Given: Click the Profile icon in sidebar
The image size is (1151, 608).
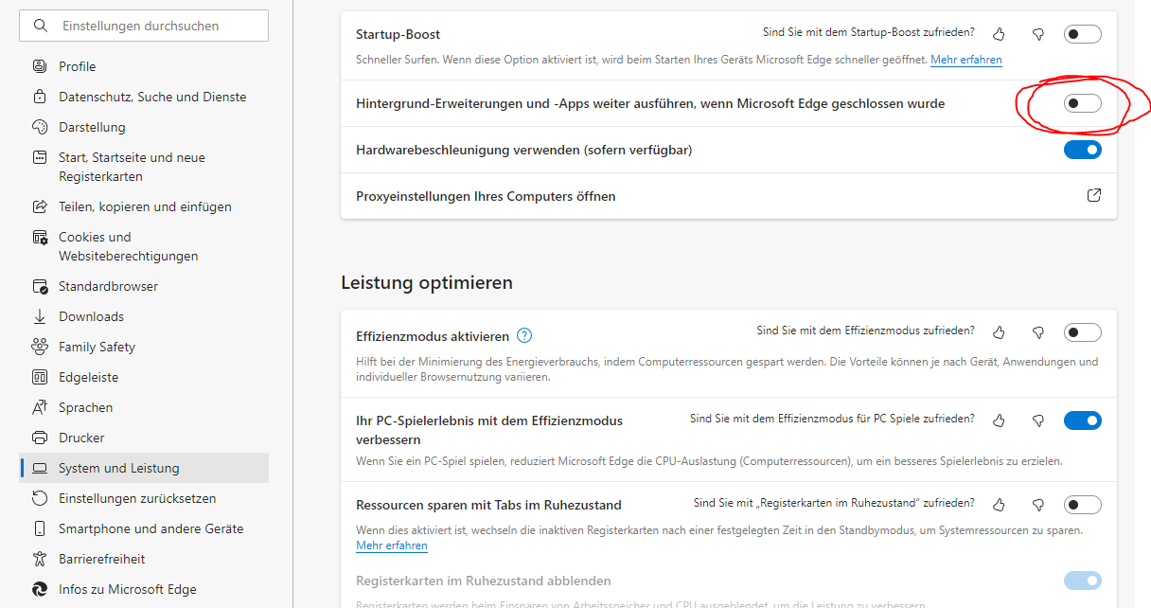Looking at the screenshot, I should tap(40, 66).
